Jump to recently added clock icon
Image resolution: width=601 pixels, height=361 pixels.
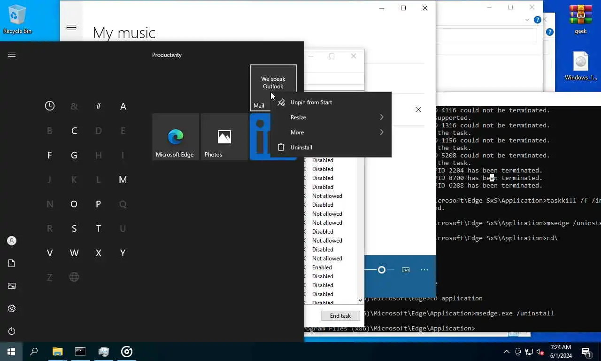pos(50,106)
